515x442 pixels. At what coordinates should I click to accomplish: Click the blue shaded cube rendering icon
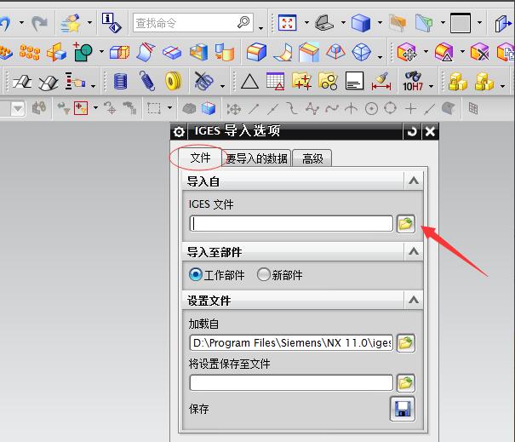(x=360, y=23)
